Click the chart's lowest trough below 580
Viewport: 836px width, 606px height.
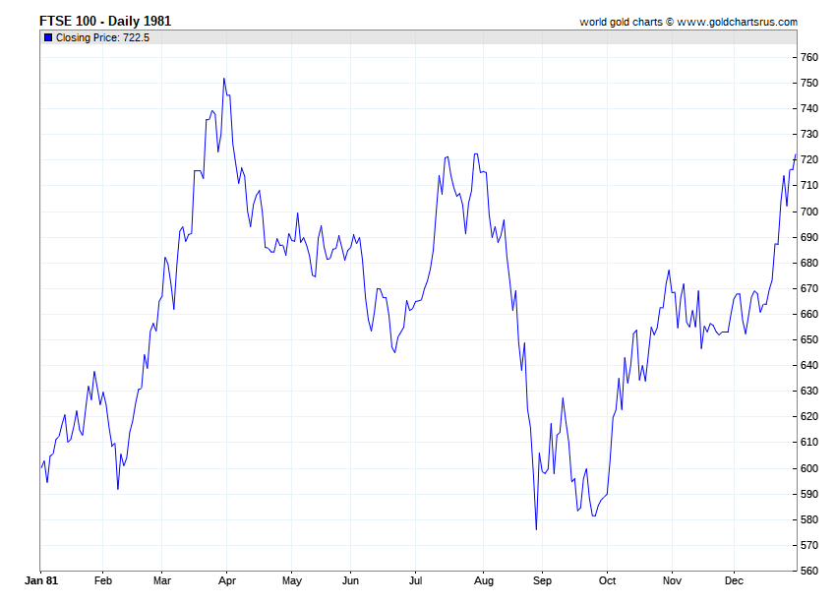(536, 529)
